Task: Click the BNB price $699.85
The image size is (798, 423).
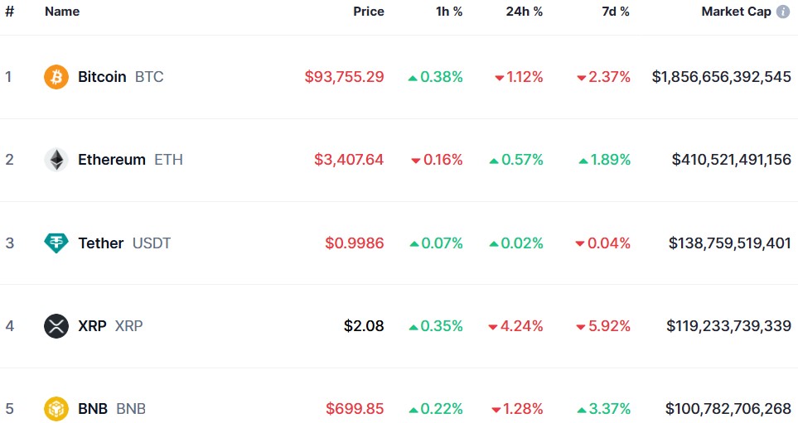Action: [355, 409]
